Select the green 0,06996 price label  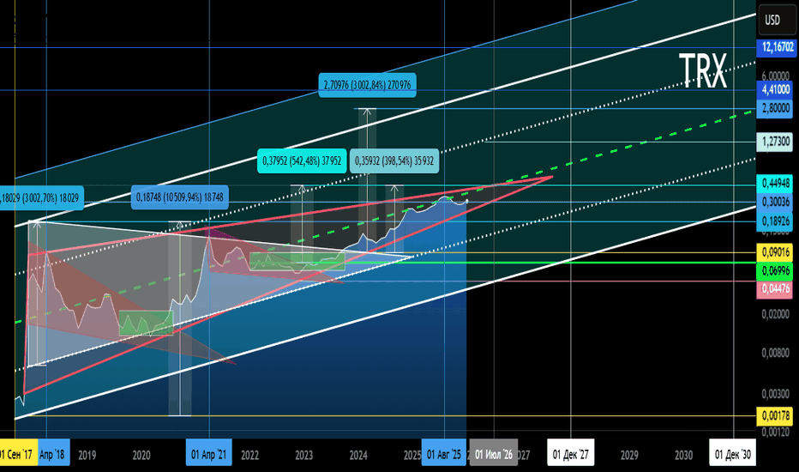(776, 270)
